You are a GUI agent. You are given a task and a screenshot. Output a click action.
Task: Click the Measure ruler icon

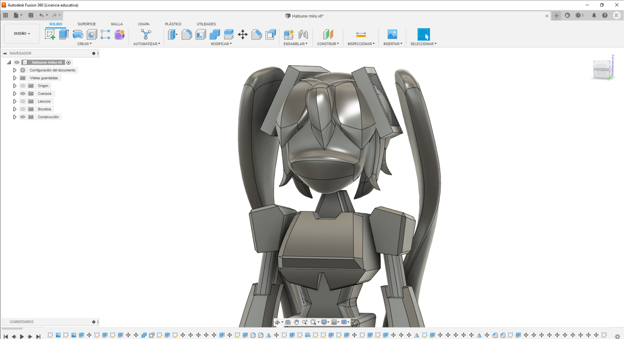coord(361,34)
